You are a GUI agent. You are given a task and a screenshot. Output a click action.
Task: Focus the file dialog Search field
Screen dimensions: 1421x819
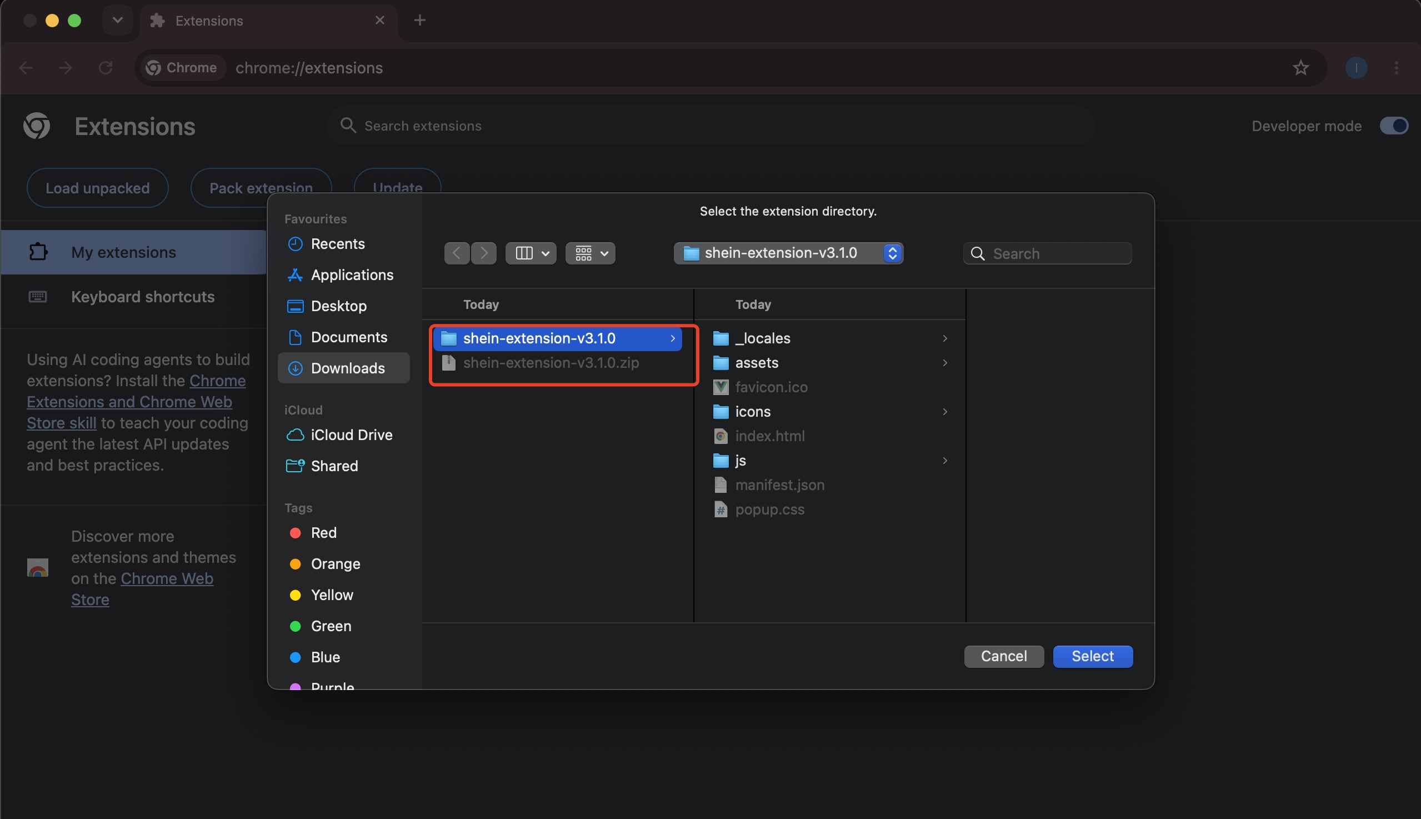1048,253
